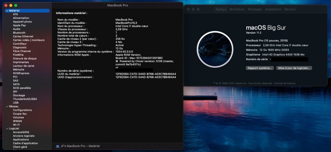Select Contrôleur in the sidebar
Viewport: 331px width, 152px height.
(20, 44)
